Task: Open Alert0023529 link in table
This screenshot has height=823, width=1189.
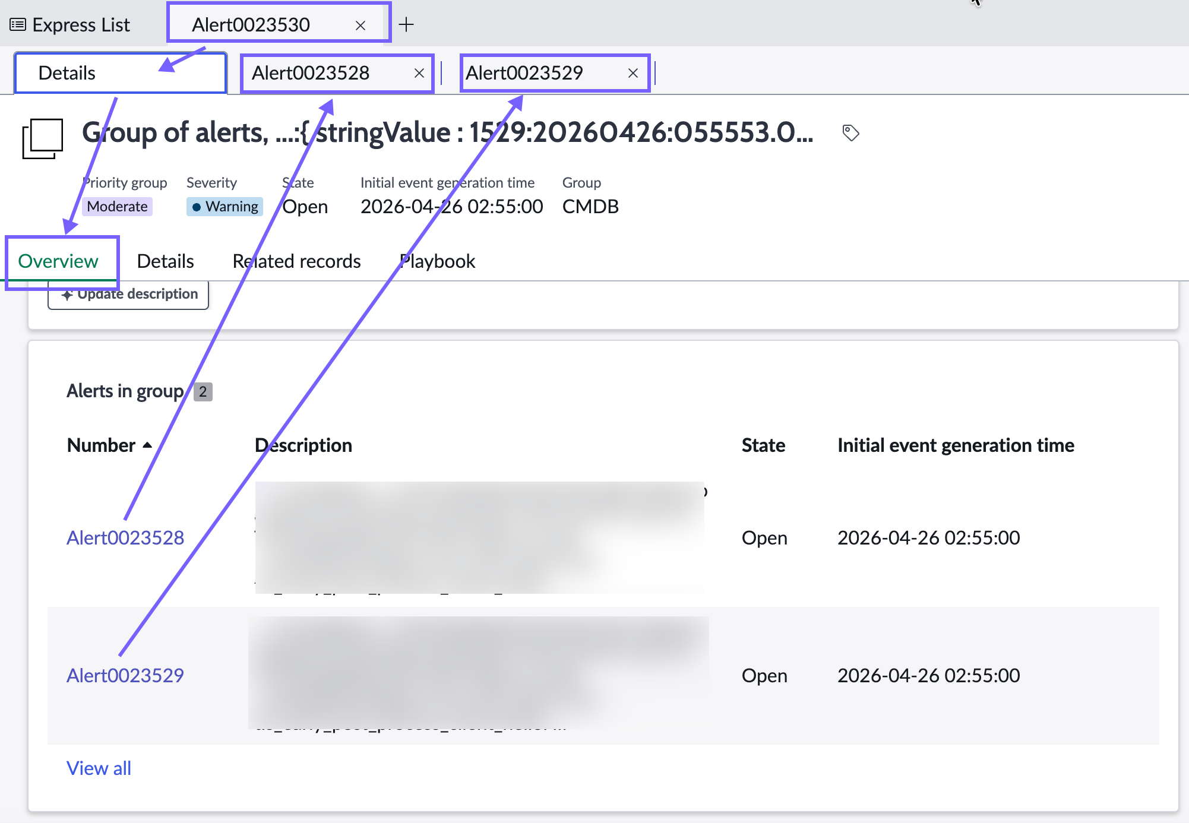Action: click(x=125, y=676)
